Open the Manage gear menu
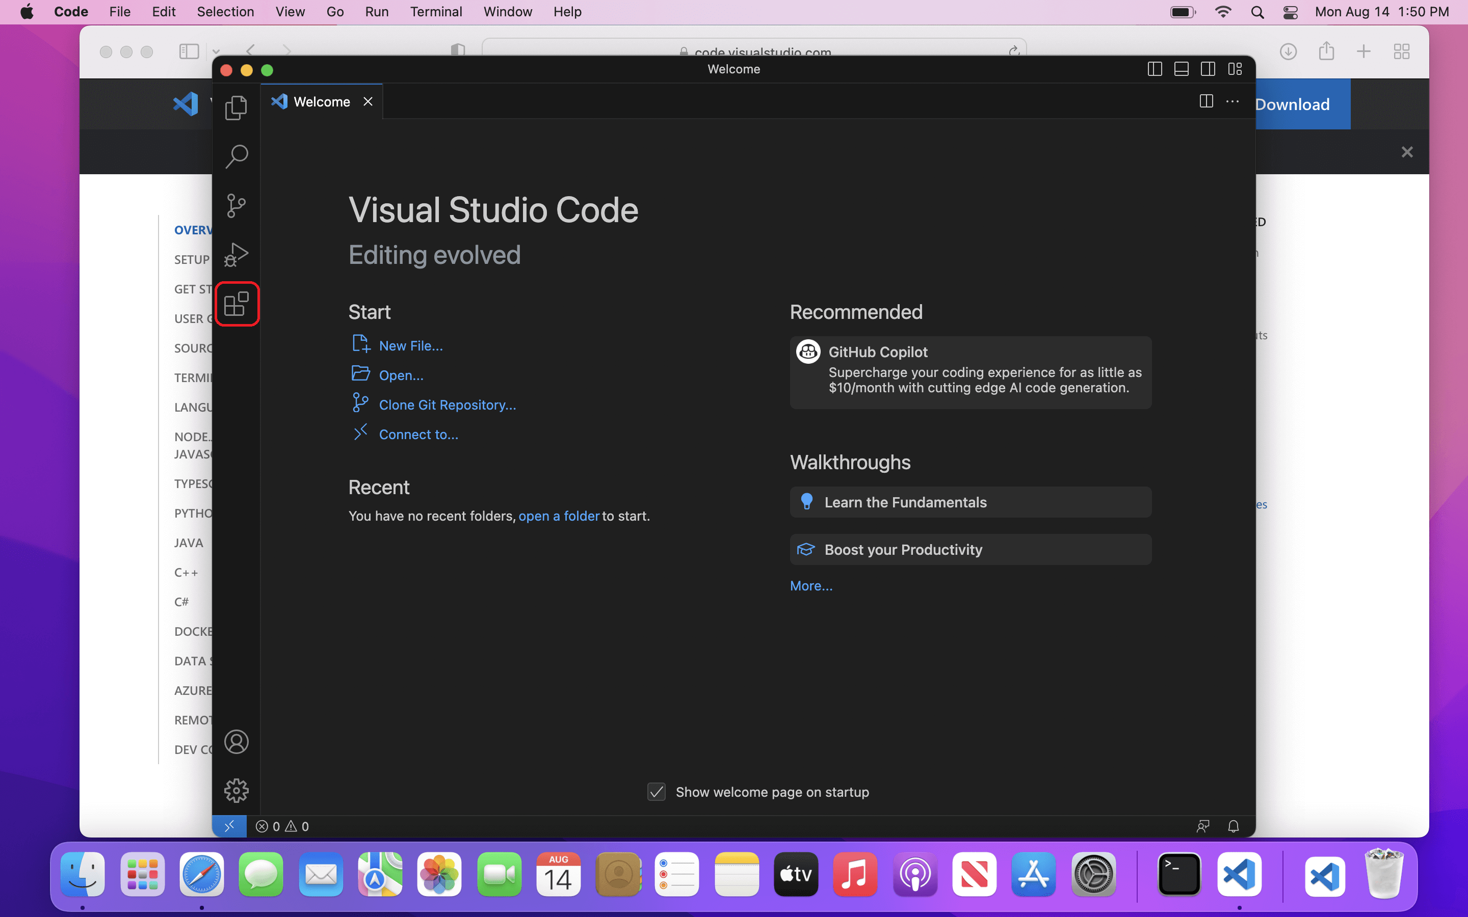 point(236,790)
